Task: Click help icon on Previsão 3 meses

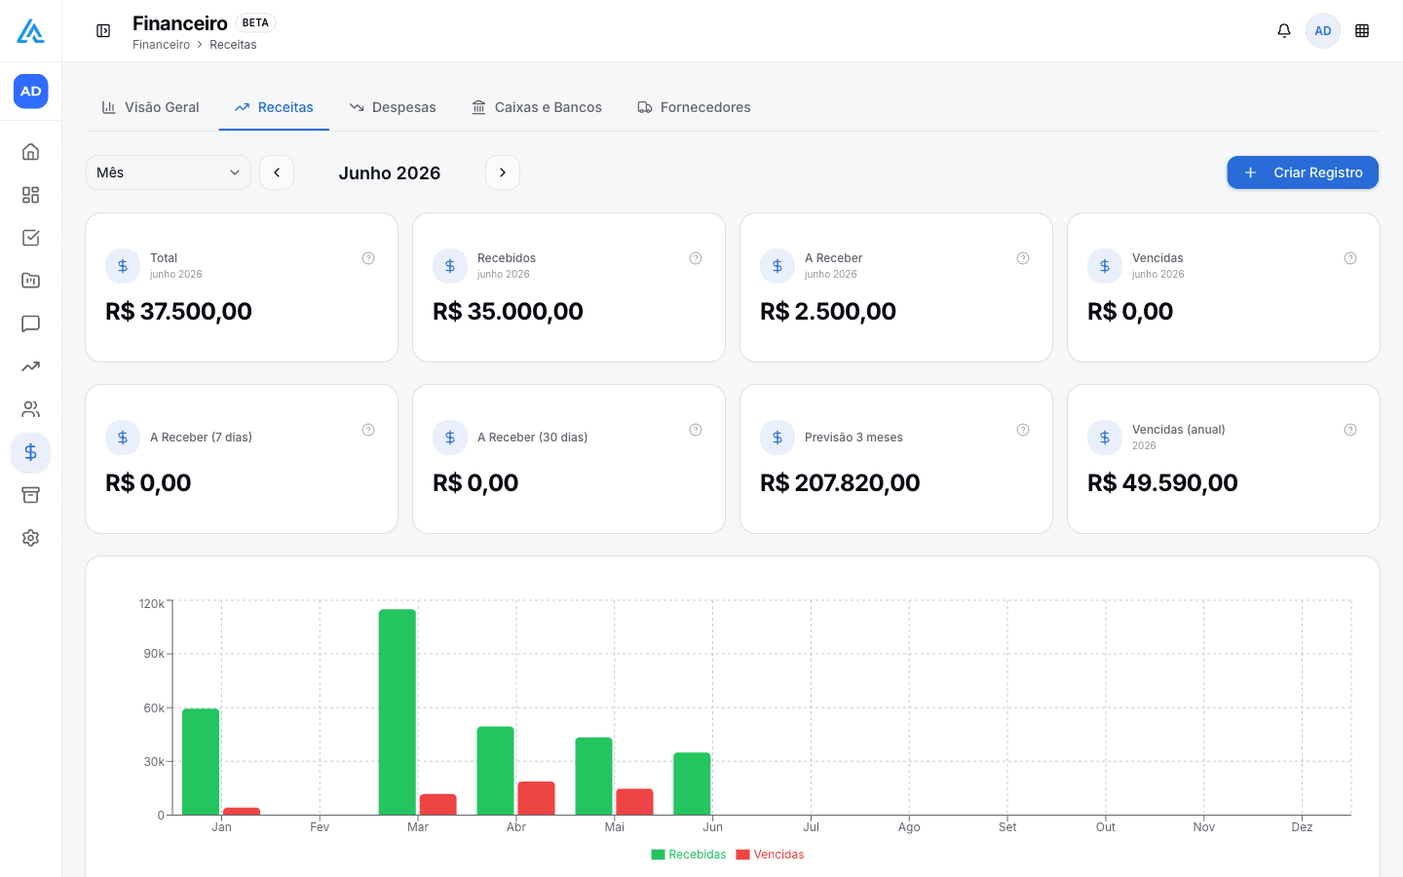Action: tap(1023, 430)
